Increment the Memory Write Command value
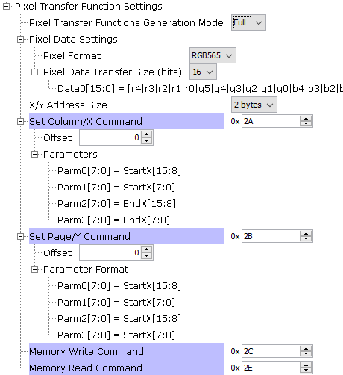 click(306, 349)
